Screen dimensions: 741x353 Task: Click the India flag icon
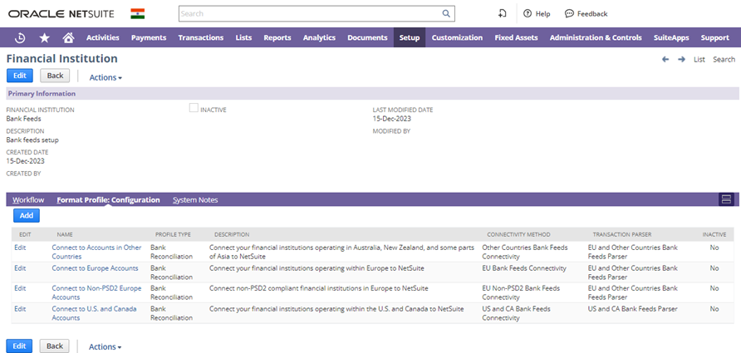point(138,13)
